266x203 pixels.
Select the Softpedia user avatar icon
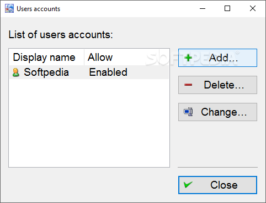click(x=16, y=72)
